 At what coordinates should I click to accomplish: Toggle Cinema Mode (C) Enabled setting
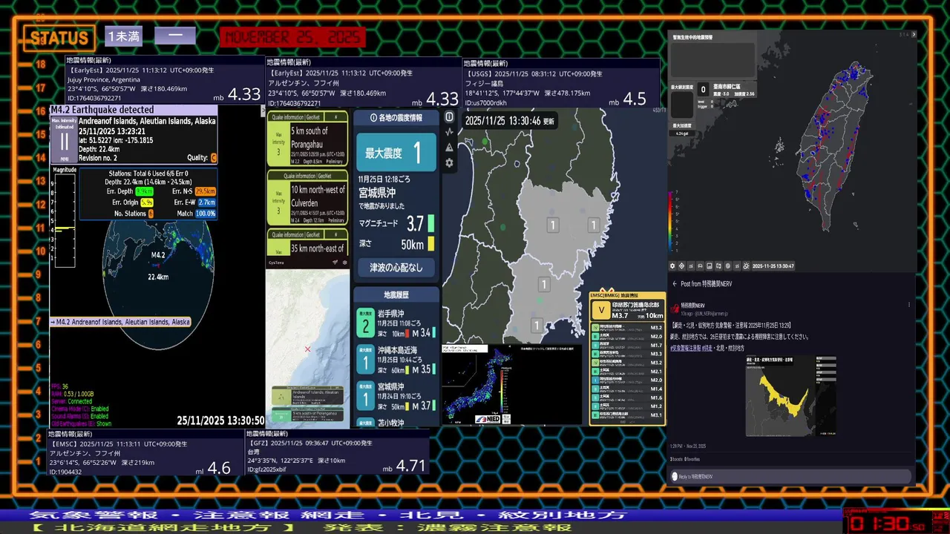pyautogui.click(x=79, y=409)
